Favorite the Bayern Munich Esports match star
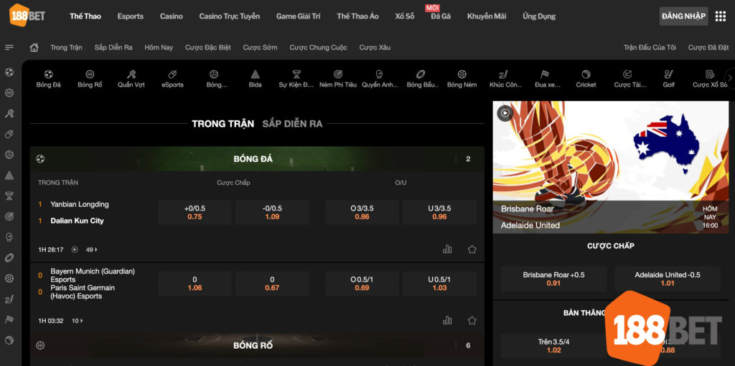The height and width of the screenshot is (366, 735). pyautogui.click(x=472, y=321)
